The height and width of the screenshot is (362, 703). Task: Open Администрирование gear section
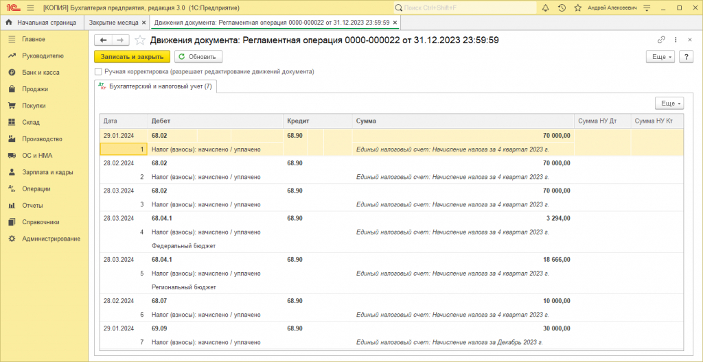click(x=51, y=239)
